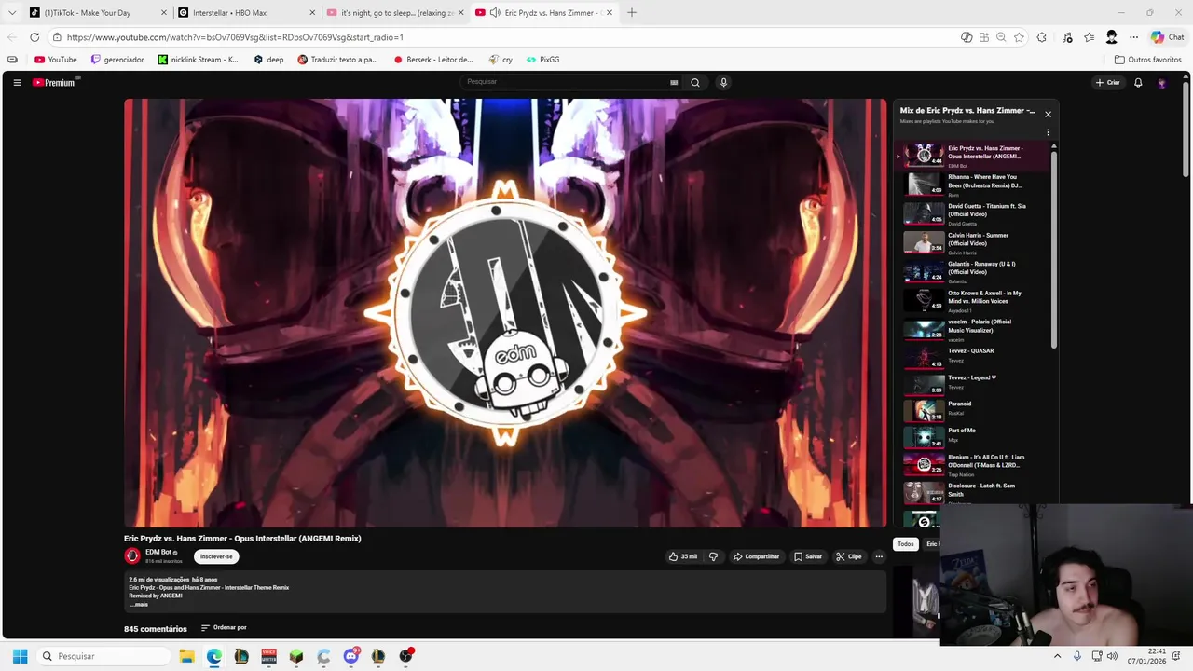Viewport: 1193px width, 671px height.
Task: Click the Salvar save button
Action: point(808,556)
